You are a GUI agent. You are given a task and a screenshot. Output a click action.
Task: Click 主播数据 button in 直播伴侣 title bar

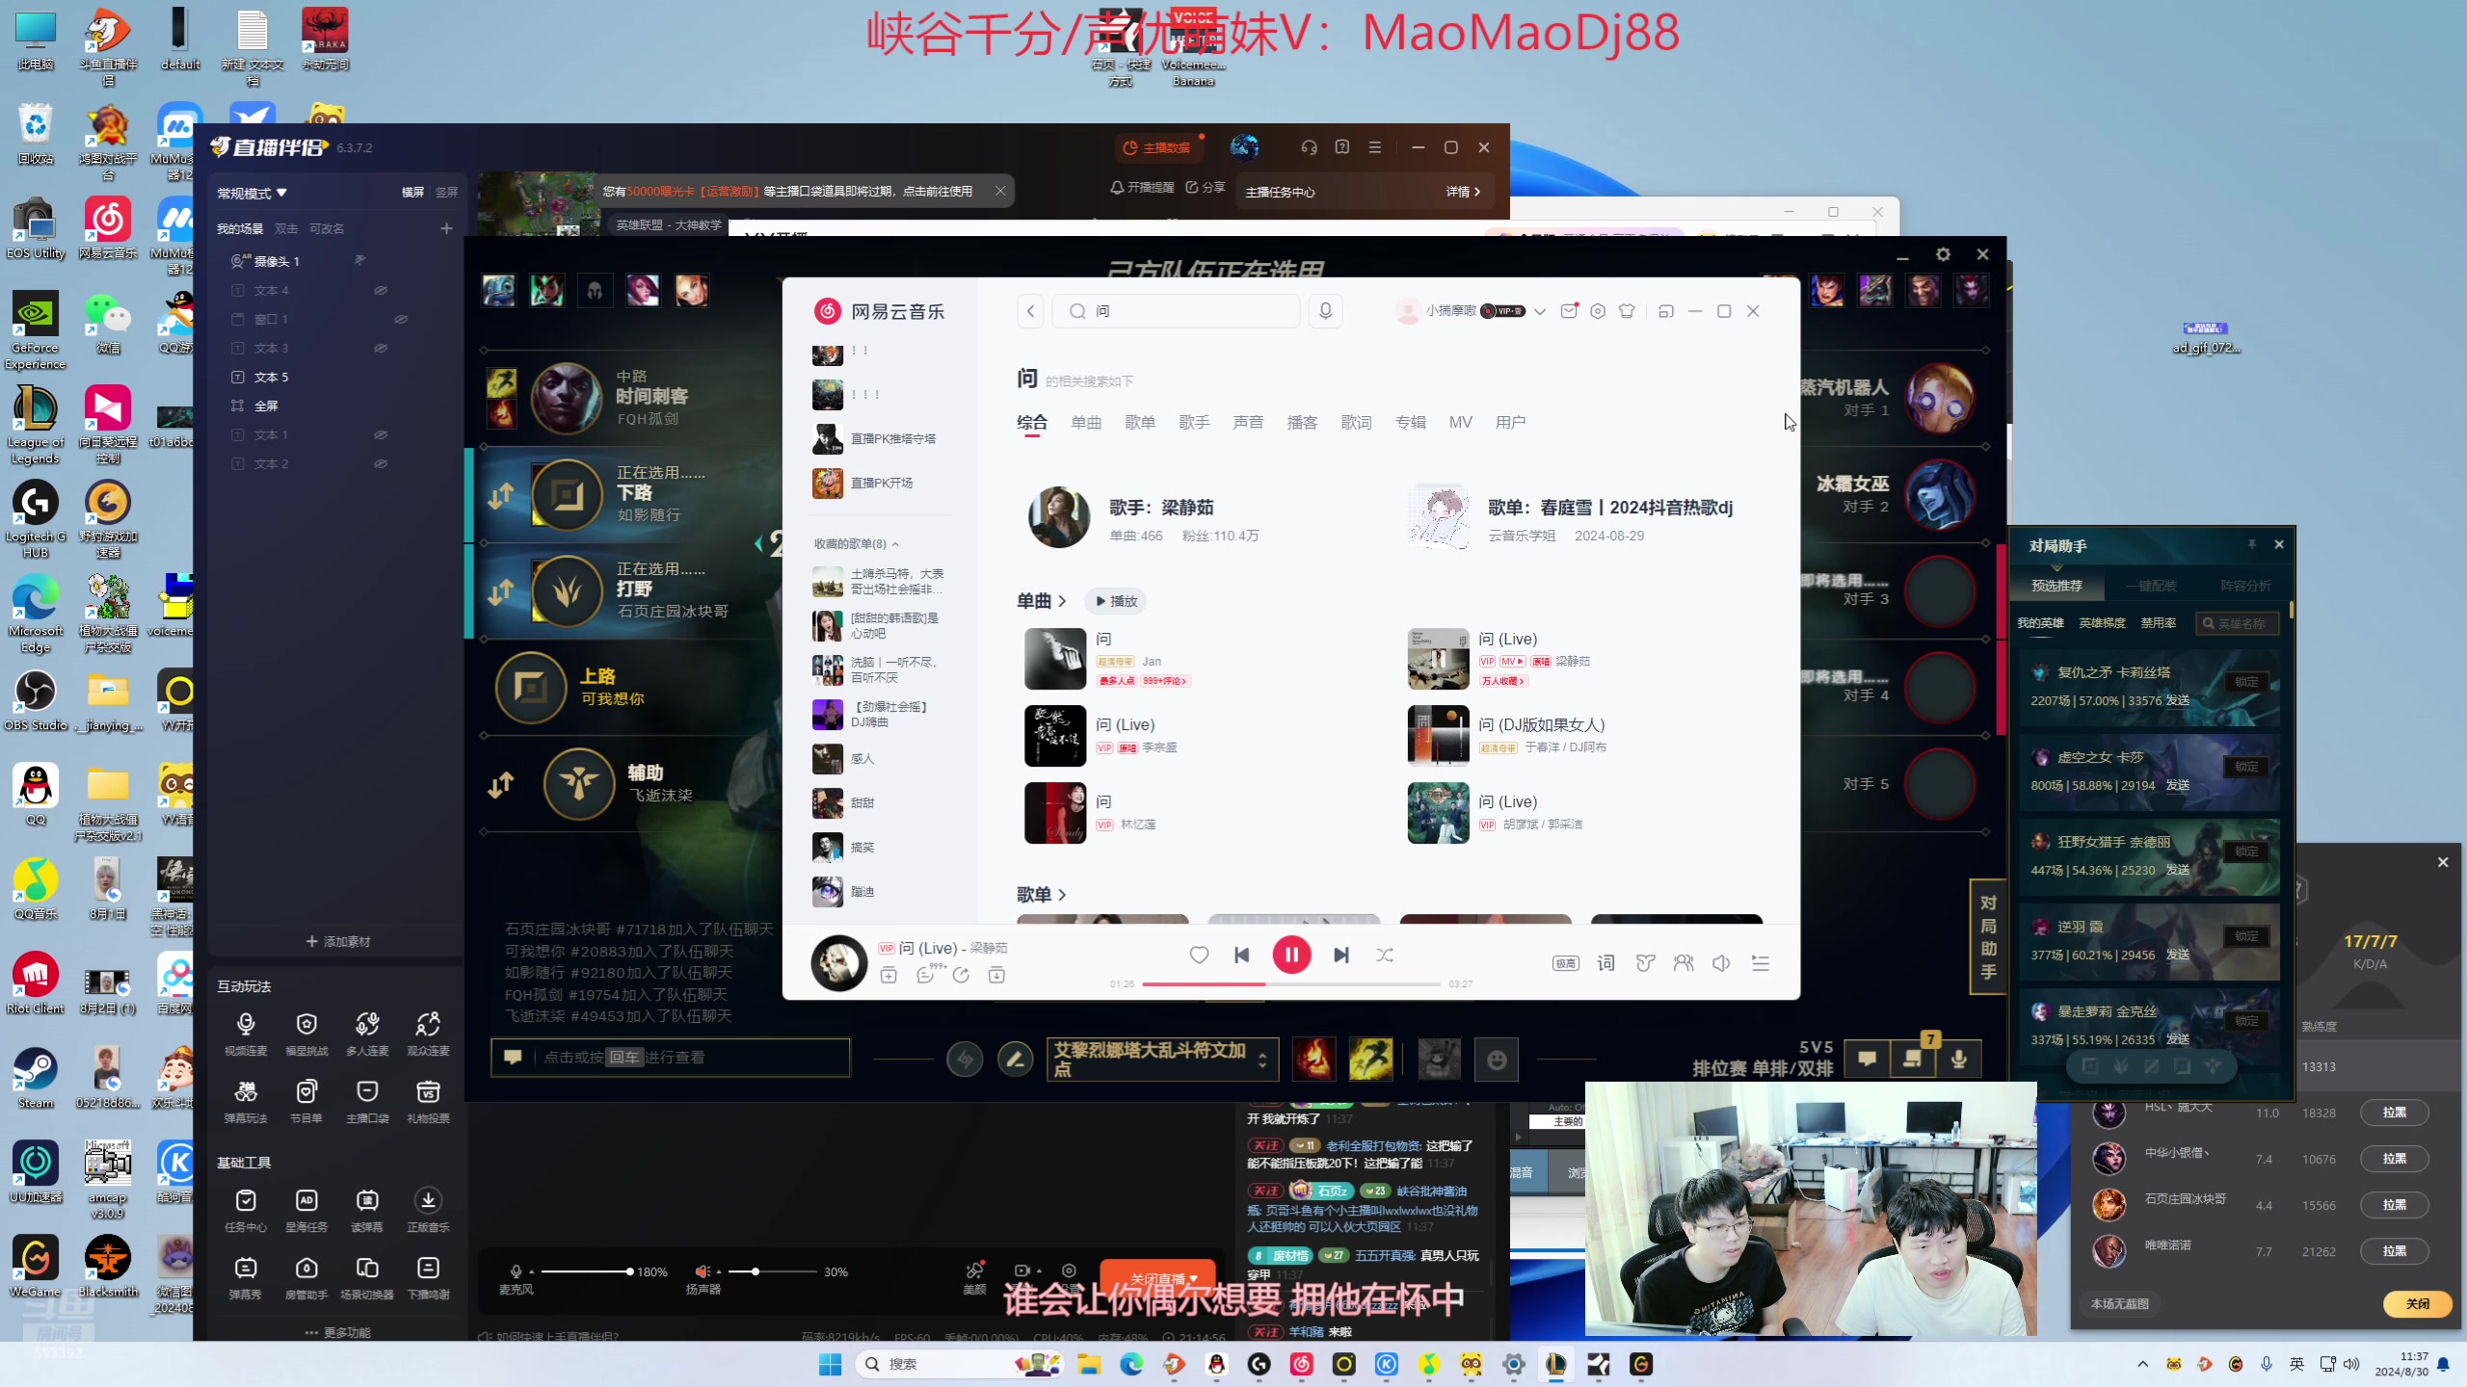(1156, 147)
